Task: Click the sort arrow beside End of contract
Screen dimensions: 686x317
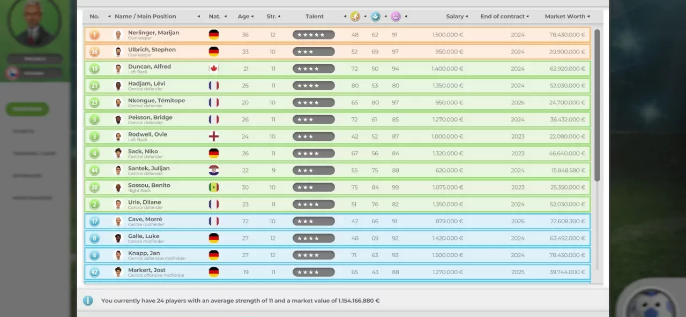Action: [x=528, y=17]
